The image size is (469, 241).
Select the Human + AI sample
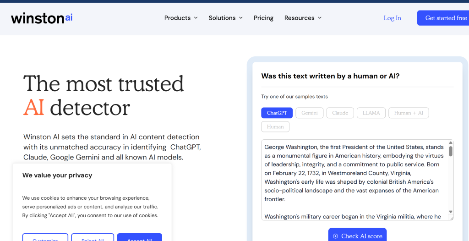pos(409,113)
